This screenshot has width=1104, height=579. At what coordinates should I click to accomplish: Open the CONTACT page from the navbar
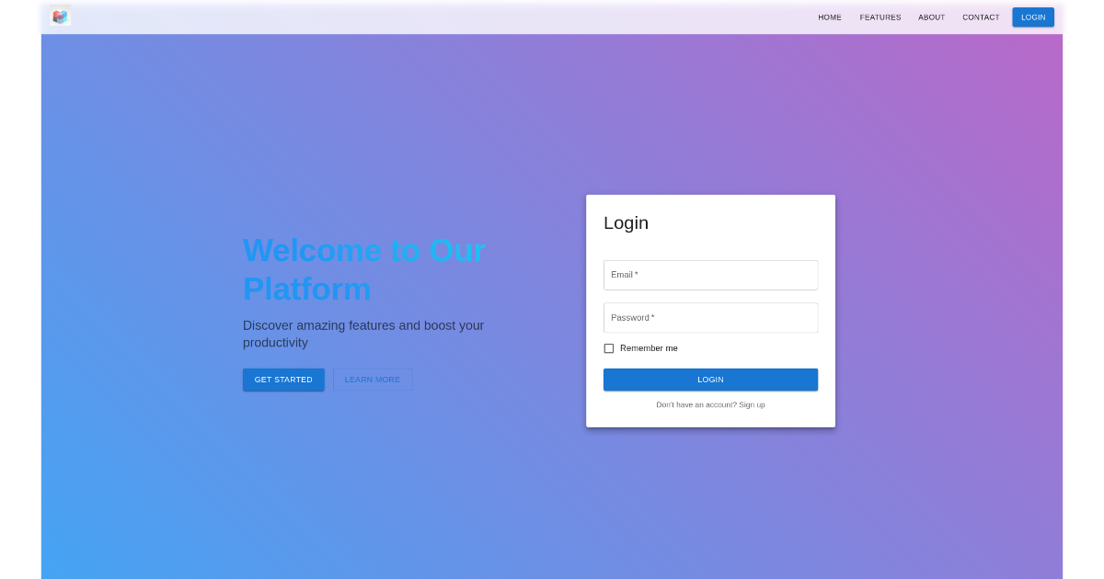(980, 17)
